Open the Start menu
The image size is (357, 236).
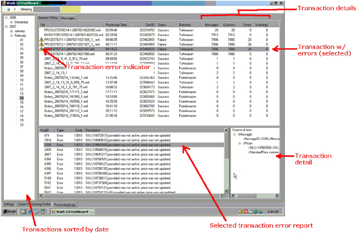[9, 211]
